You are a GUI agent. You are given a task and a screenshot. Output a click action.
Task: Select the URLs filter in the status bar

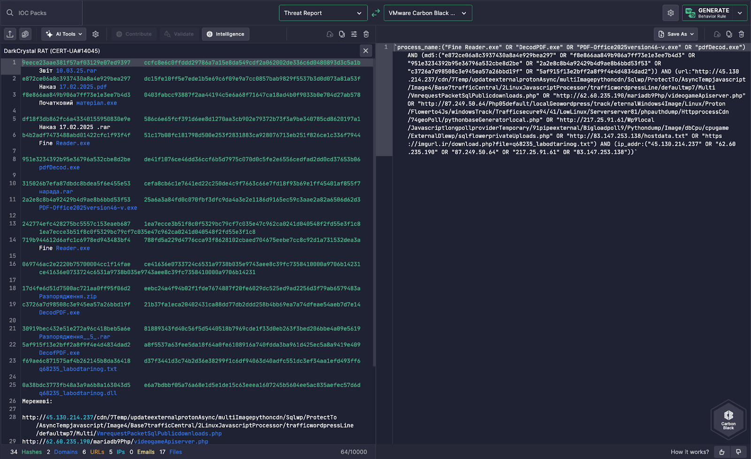point(97,452)
